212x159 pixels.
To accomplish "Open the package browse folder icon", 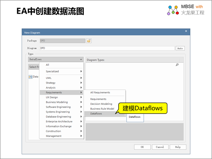I will (x=89, y=41).
